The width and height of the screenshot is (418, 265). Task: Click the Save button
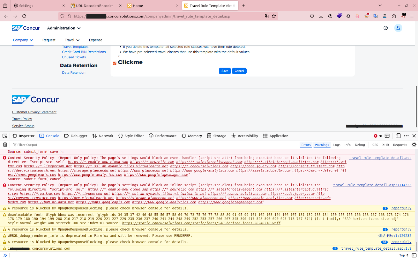[x=224, y=71]
